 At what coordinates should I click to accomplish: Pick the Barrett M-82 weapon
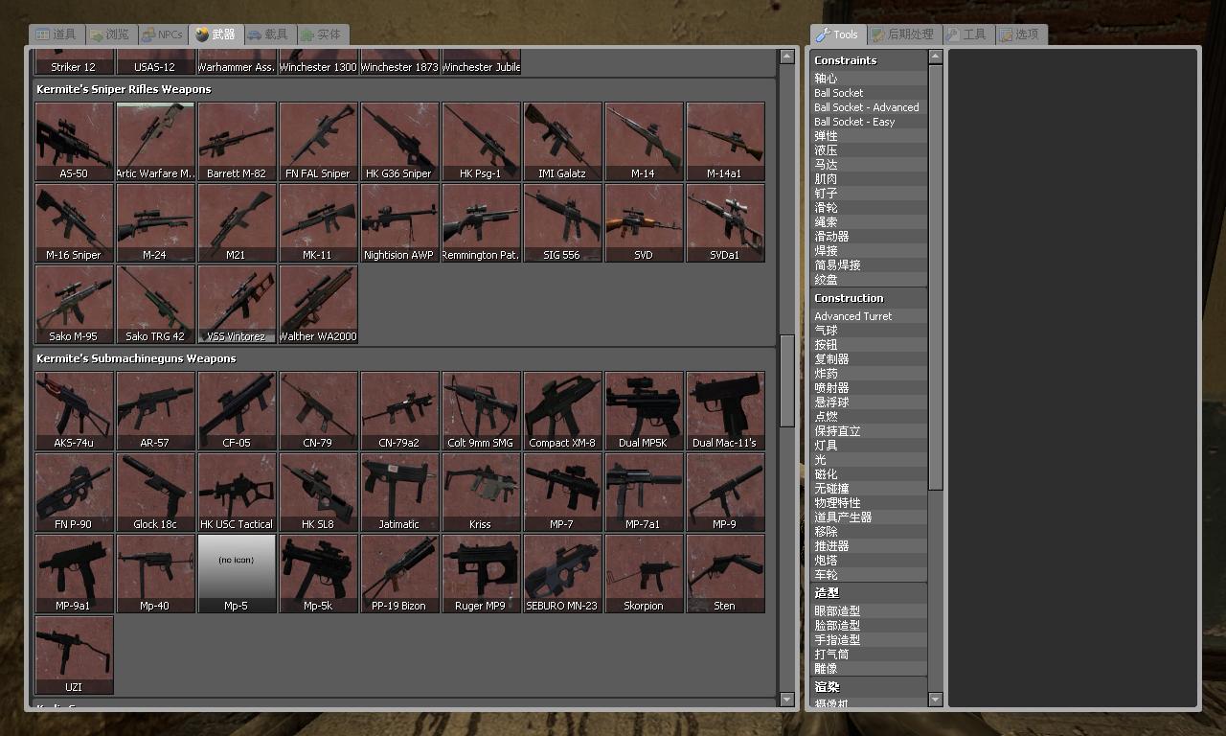pos(237,142)
